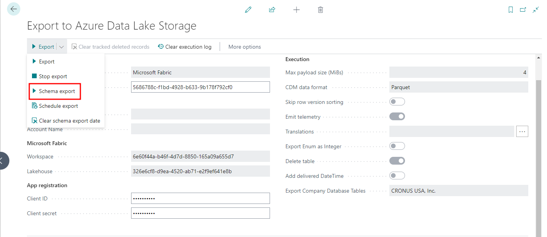Click CDM data format Parquet field

pyautogui.click(x=459, y=87)
